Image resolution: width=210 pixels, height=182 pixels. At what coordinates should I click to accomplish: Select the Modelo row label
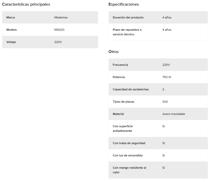[x=12, y=30]
